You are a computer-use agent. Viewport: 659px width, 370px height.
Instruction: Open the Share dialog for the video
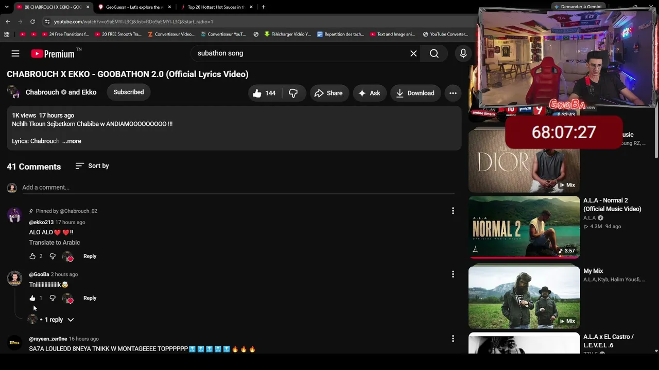click(328, 93)
